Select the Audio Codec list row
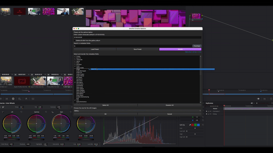Image resolution: width=273 pixels, height=153 pixels. pyautogui.click(x=80, y=74)
